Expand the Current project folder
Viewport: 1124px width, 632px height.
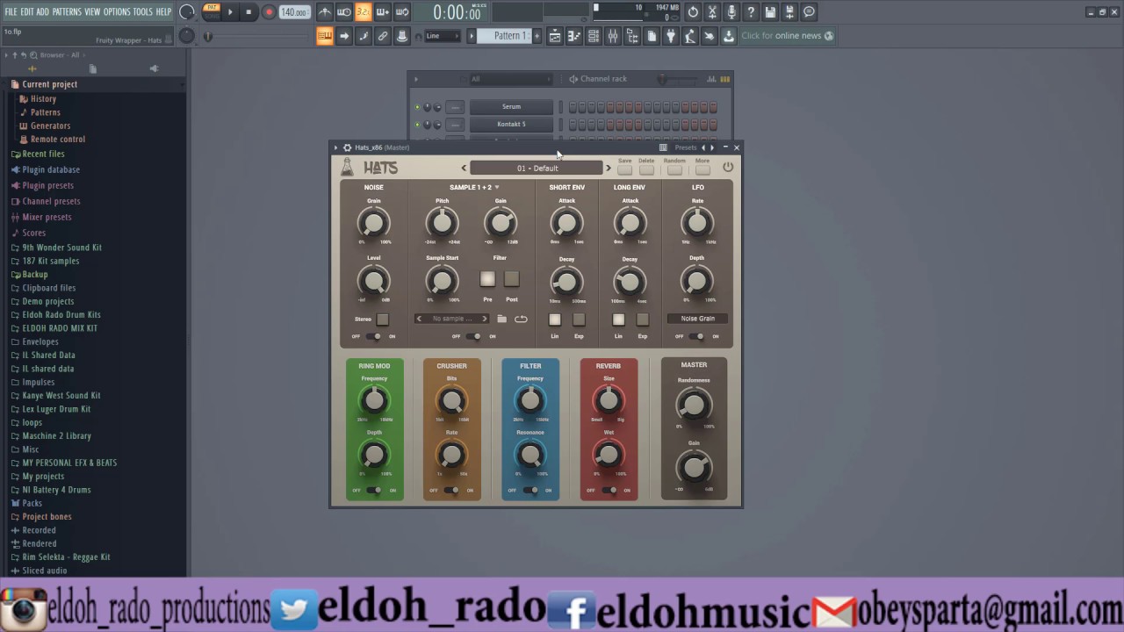click(x=49, y=84)
